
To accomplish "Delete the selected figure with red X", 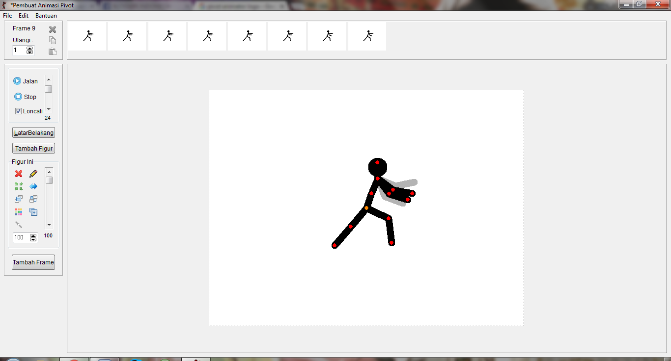I will click(x=18, y=174).
